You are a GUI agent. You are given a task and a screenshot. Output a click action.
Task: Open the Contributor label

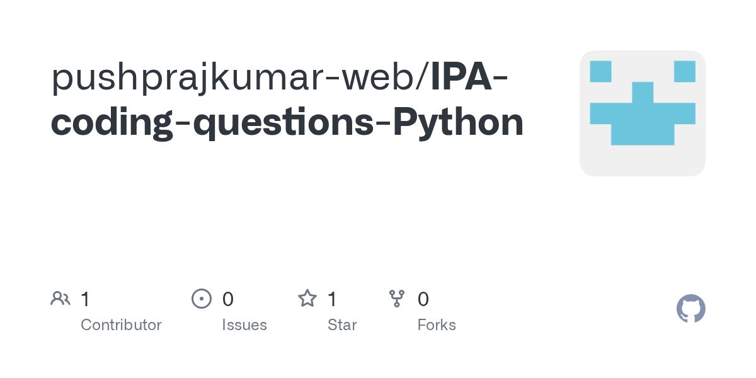[x=121, y=325]
